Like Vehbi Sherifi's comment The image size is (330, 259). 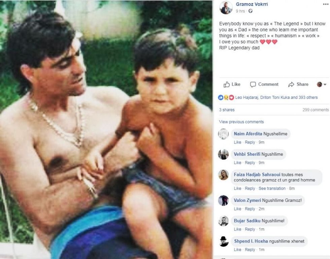(237, 163)
